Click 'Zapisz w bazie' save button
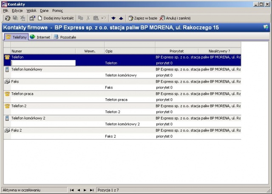Screen dimensions: 272x194 click(x=143, y=18)
